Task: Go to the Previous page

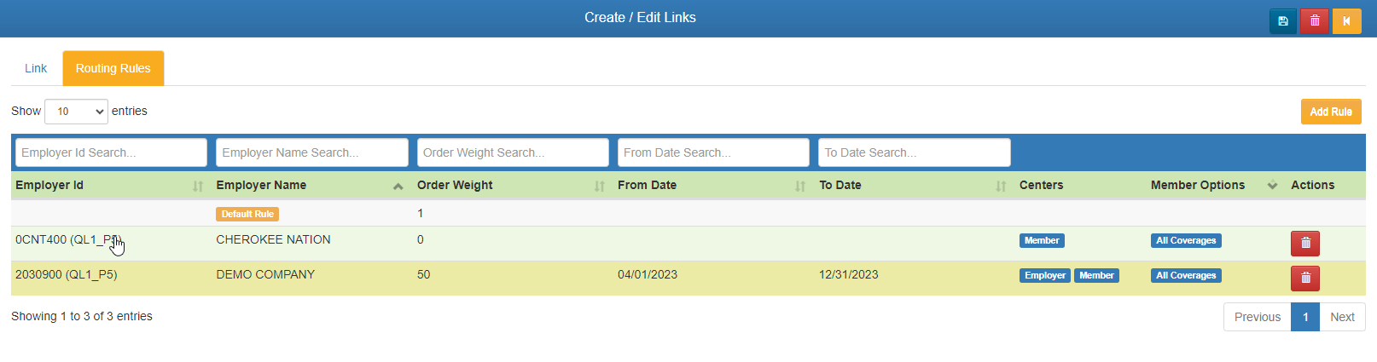Action: point(1257,317)
